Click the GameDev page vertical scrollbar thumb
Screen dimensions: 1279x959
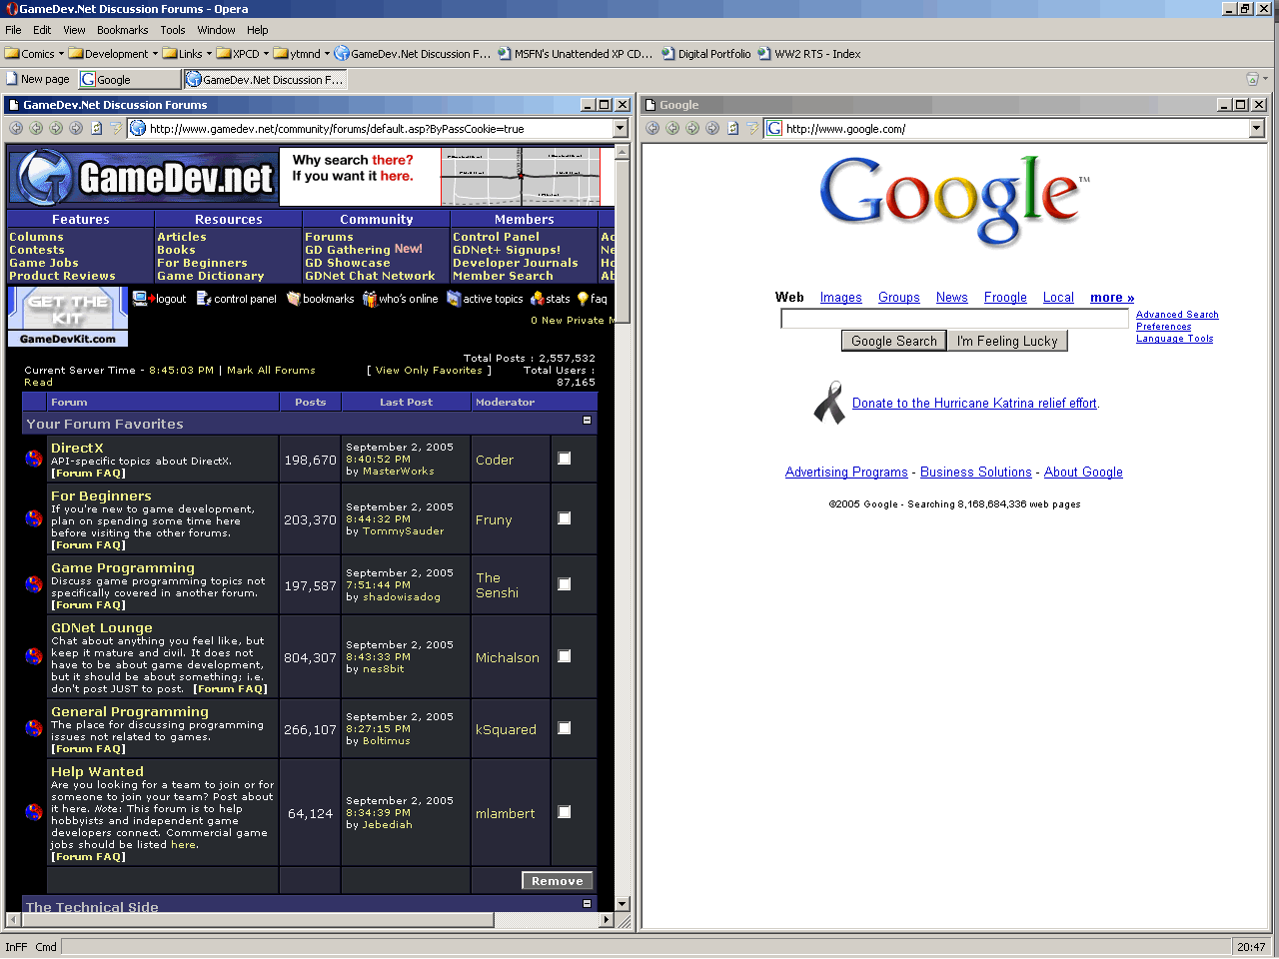tap(623, 243)
